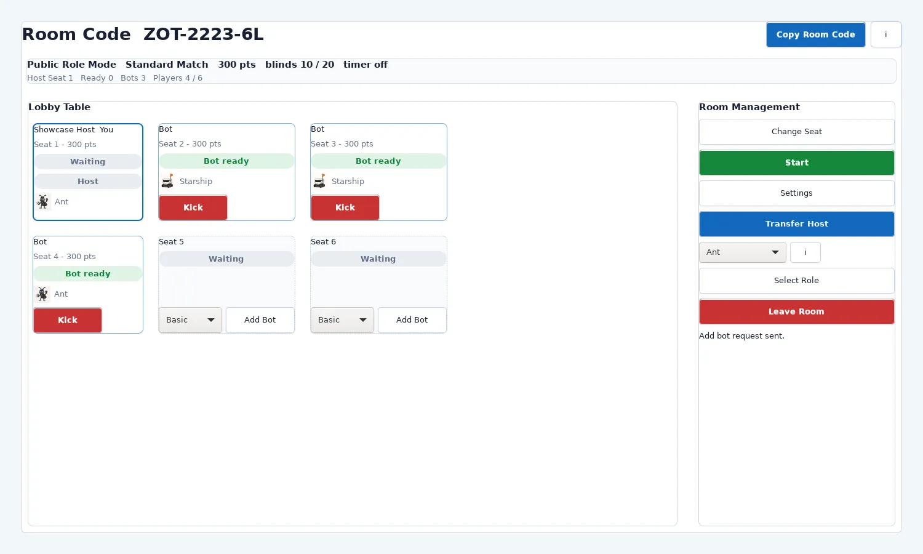Viewport: 923px width, 554px height.
Task: Click the 'Seat 2 - 300 pts' text
Action: pos(190,144)
